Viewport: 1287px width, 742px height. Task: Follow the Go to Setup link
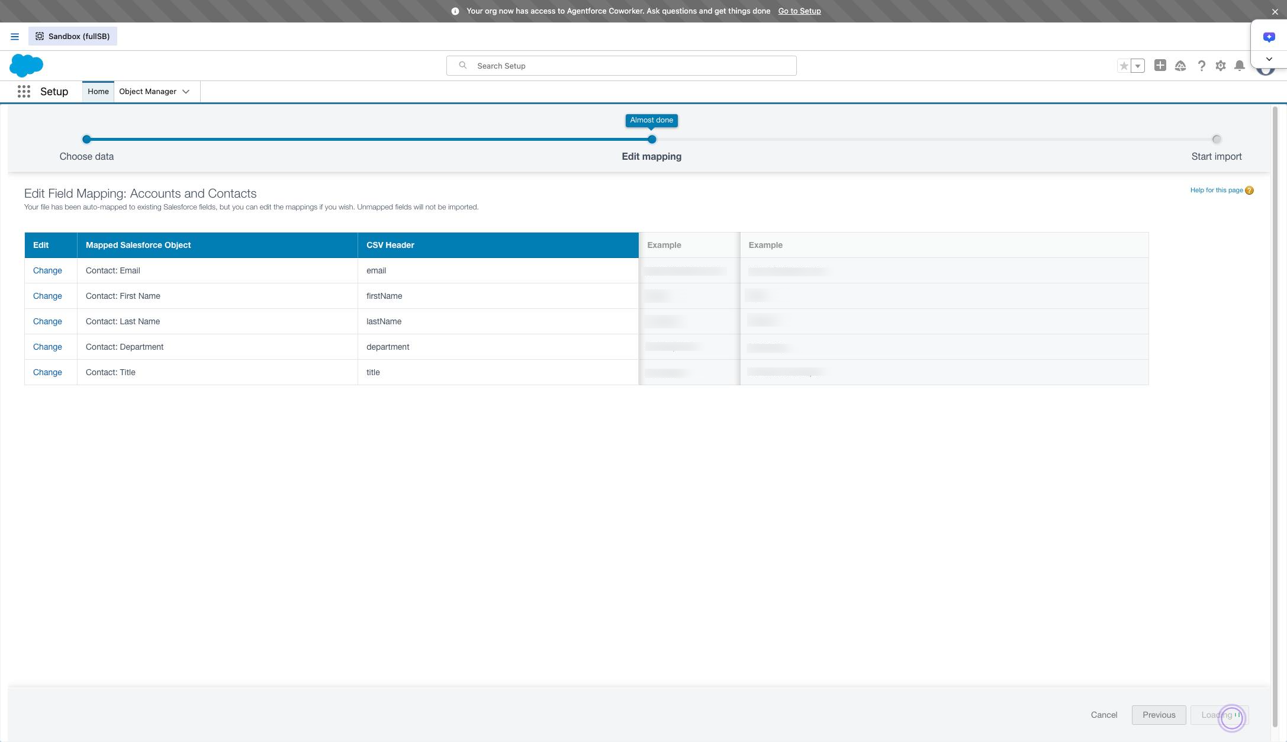click(x=799, y=11)
